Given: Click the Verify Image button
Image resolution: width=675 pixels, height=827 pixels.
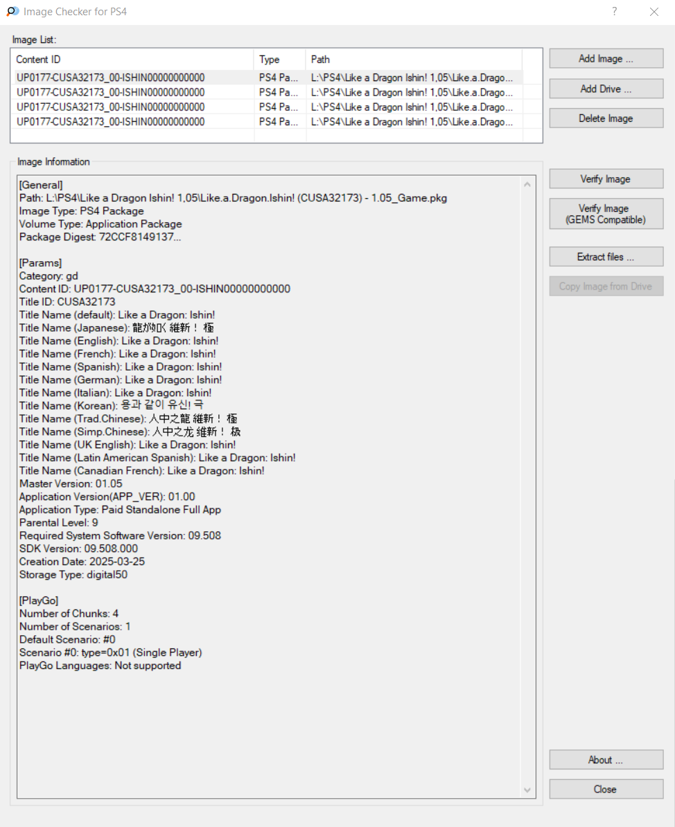Looking at the screenshot, I should [x=606, y=179].
